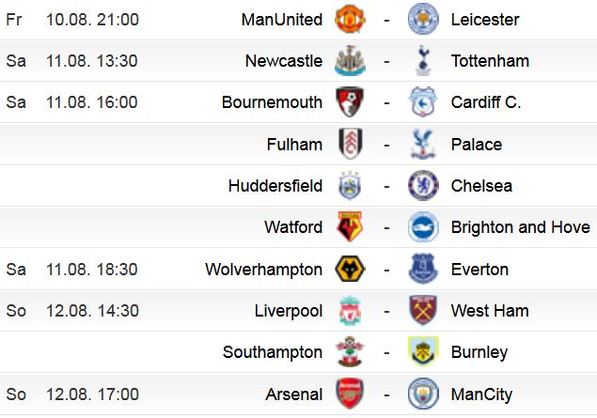Click the Manchester United club crest
The height and width of the screenshot is (418, 597).
pos(350,19)
